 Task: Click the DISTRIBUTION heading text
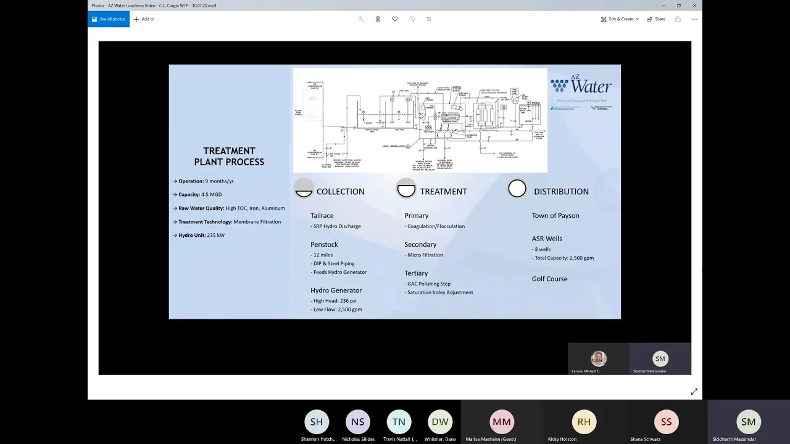(x=561, y=191)
